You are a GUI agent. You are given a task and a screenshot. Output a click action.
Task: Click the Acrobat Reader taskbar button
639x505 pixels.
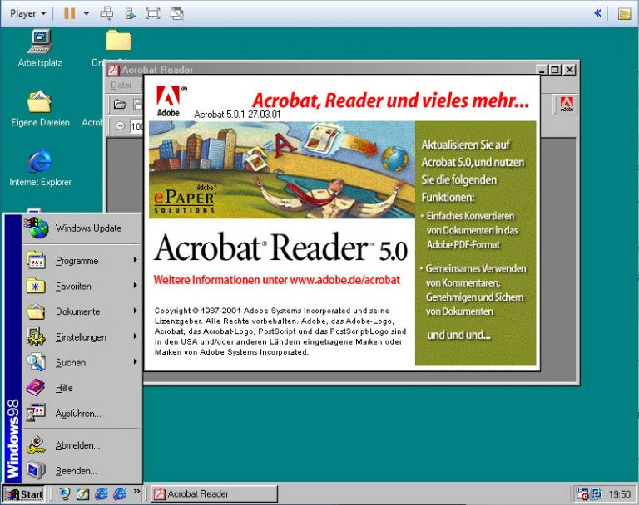tap(215, 494)
